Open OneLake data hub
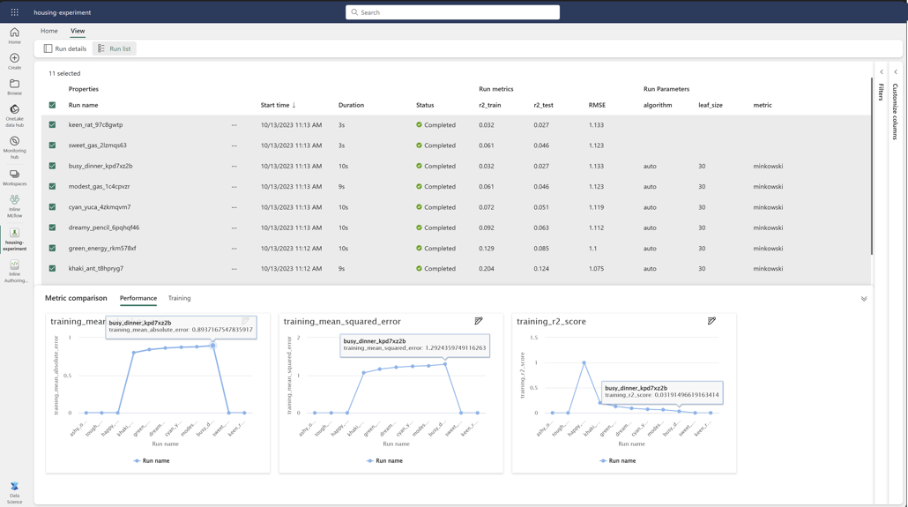908x507 pixels. coord(14,116)
